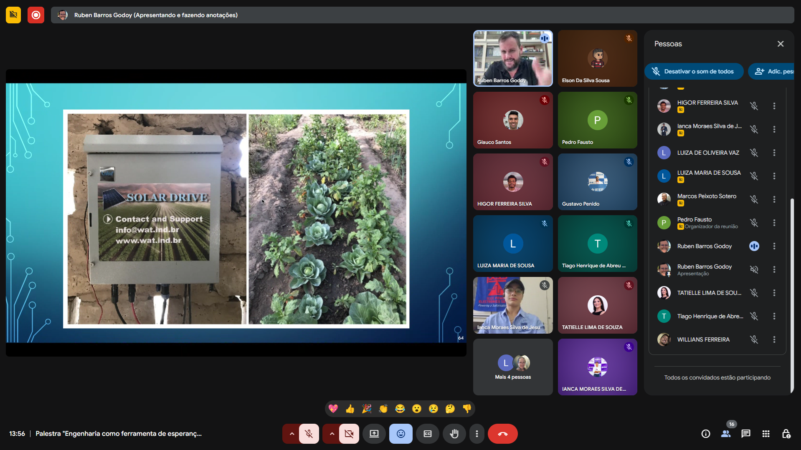Toggle closed captions button
The image size is (801, 450).
(x=427, y=434)
